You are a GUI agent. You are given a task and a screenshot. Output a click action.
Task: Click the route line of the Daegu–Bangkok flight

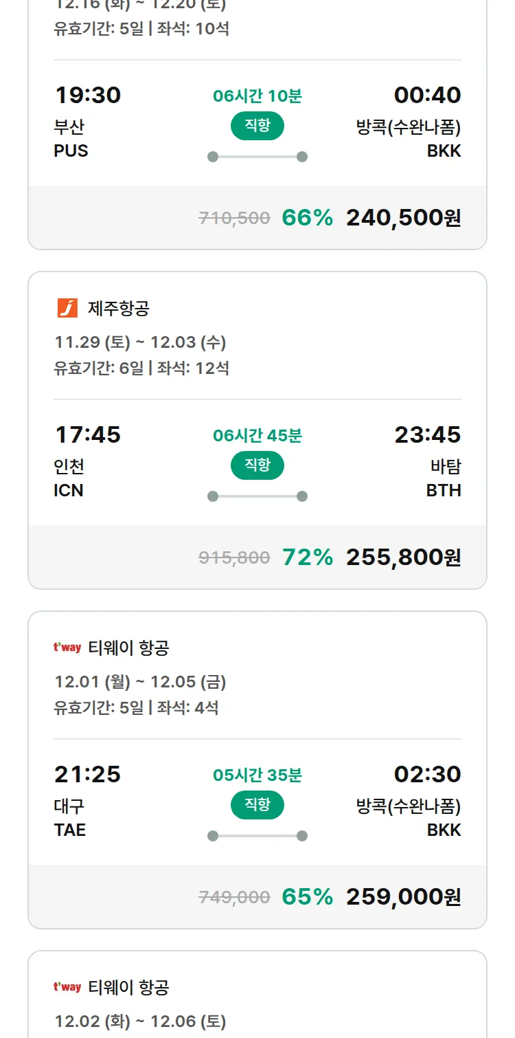(257, 836)
